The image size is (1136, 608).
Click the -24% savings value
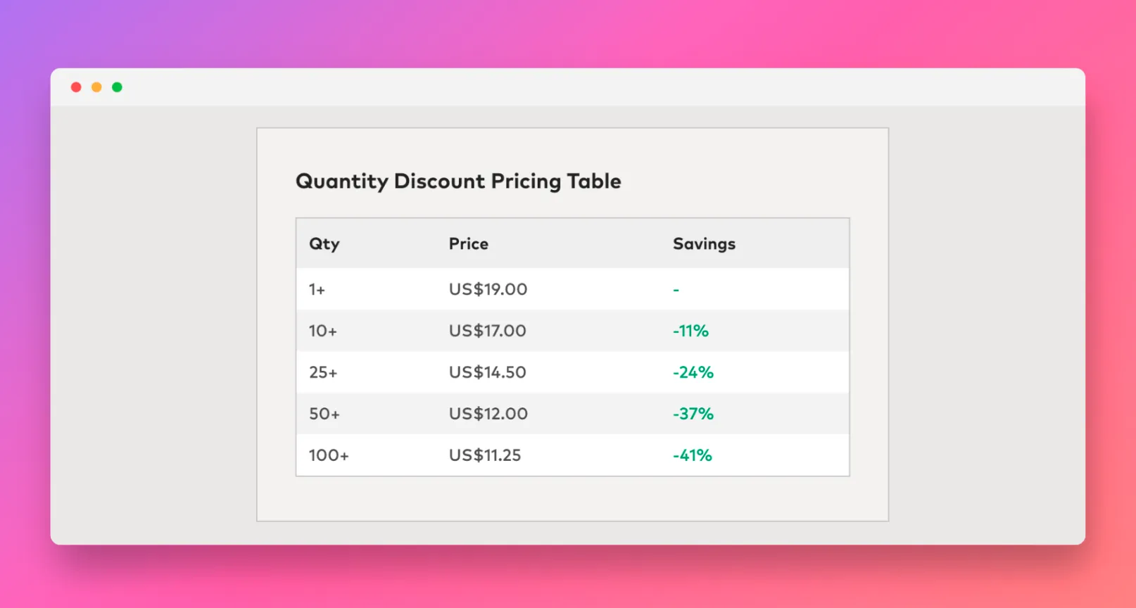click(x=693, y=372)
